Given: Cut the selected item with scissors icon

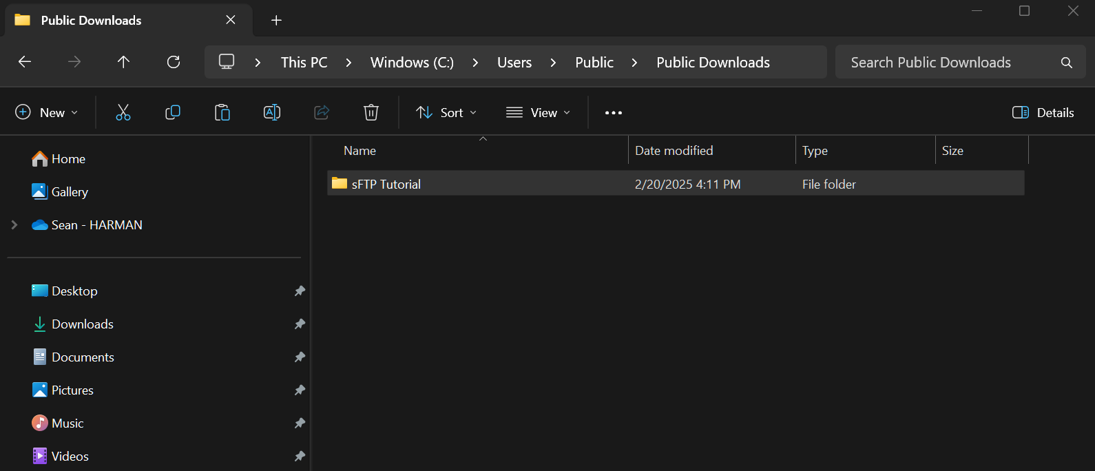Looking at the screenshot, I should (x=123, y=112).
